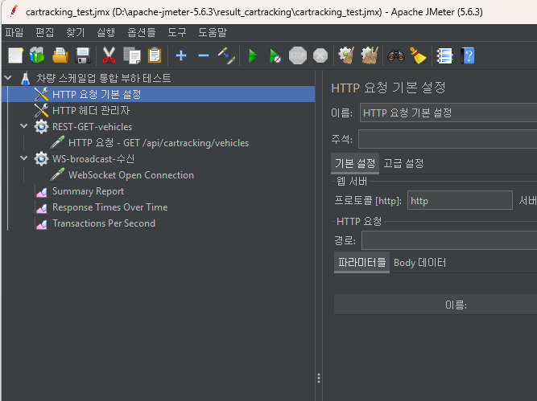Viewport: 537px width, 401px height.
Task: Open the Templates icon in toolbar
Action: pos(37,55)
